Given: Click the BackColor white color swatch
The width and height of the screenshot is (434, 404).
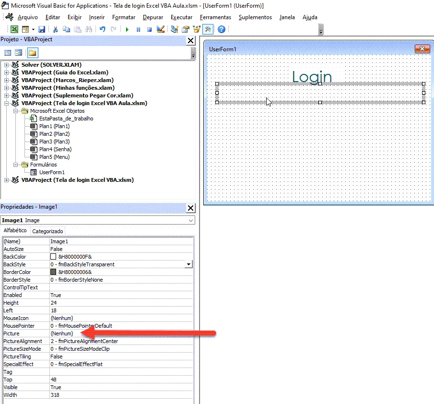Looking at the screenshot, I should [53, 257].
